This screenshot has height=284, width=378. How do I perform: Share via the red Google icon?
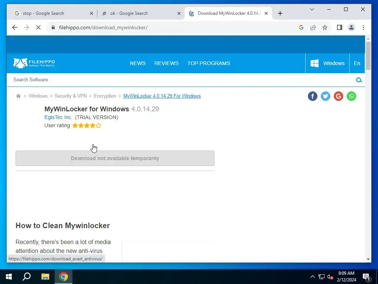[x=339, y=96]
